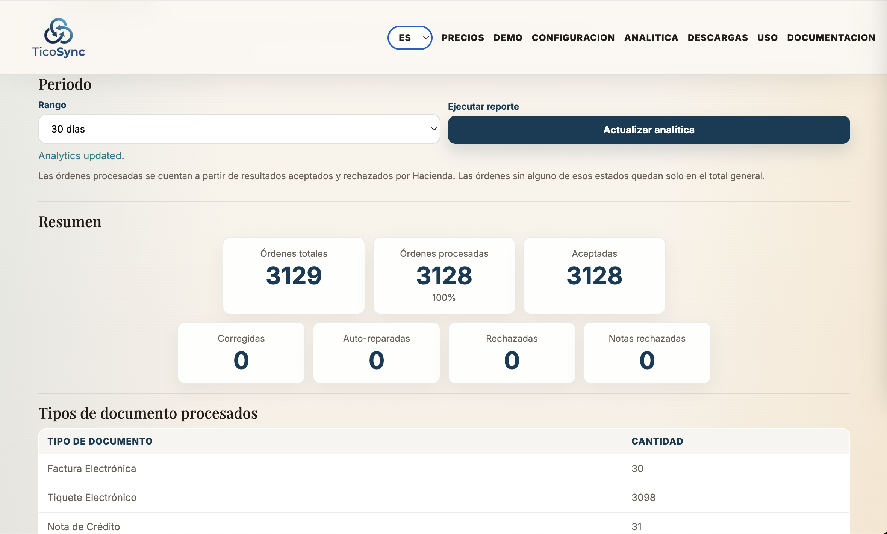Click the quantity value 3098
Screen dimensions: 887x534
pyautogui.click(x=643, y=498)
